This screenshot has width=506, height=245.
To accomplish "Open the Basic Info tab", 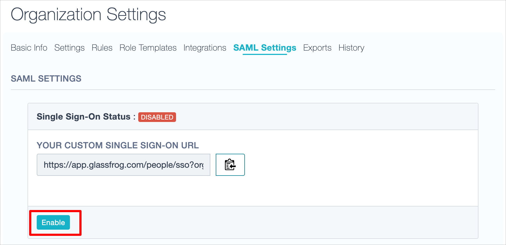I will tap(29, 48).
